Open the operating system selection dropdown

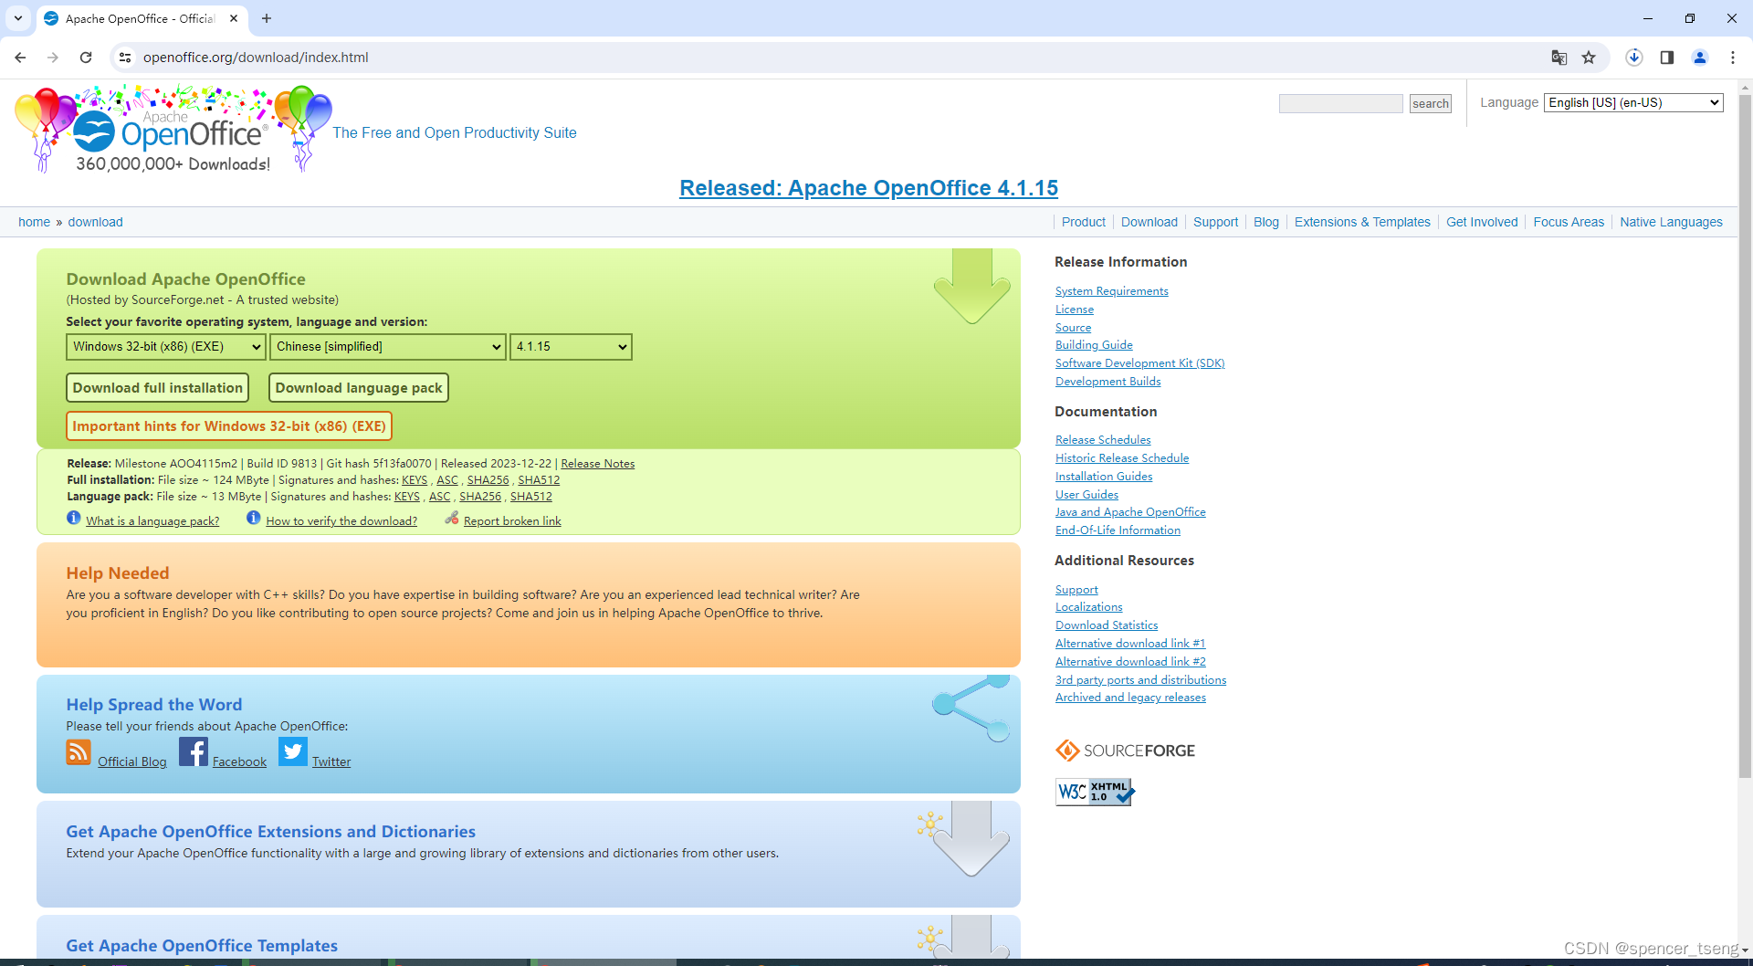coord(164,346)
